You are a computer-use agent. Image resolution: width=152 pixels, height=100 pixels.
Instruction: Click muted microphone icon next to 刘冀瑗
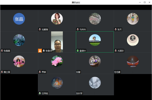tap(40, 29)
